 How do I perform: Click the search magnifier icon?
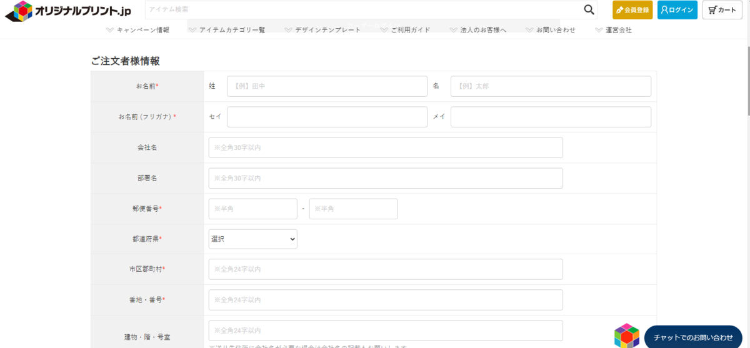[589, 9]
